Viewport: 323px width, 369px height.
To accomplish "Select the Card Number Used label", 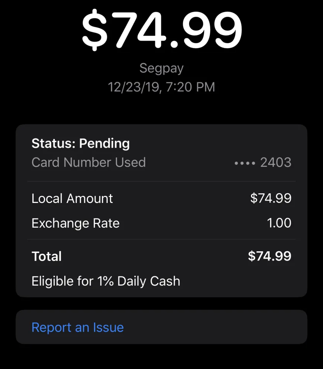I will tap(89, 162).
